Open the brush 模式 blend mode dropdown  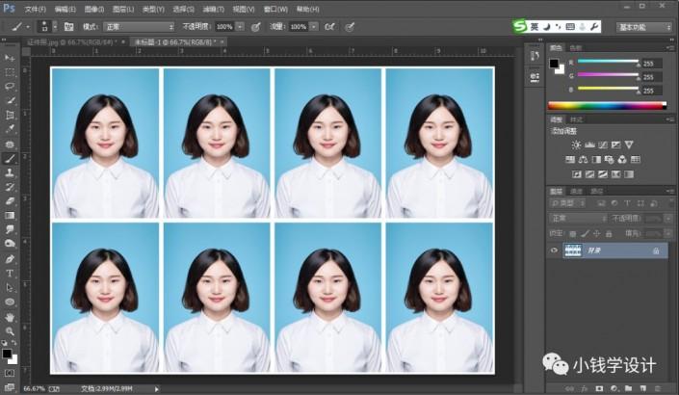coord(139,27)
